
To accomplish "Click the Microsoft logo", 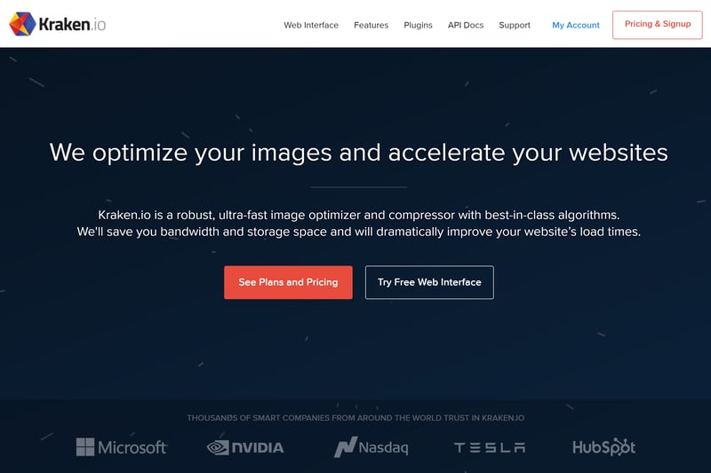I will 122,447.
